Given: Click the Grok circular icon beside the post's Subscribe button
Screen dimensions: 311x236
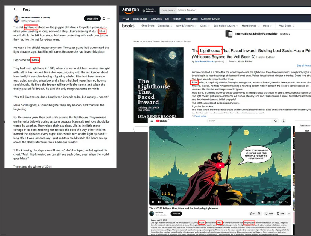Looking at the screenshot, I should click(104, 18).
